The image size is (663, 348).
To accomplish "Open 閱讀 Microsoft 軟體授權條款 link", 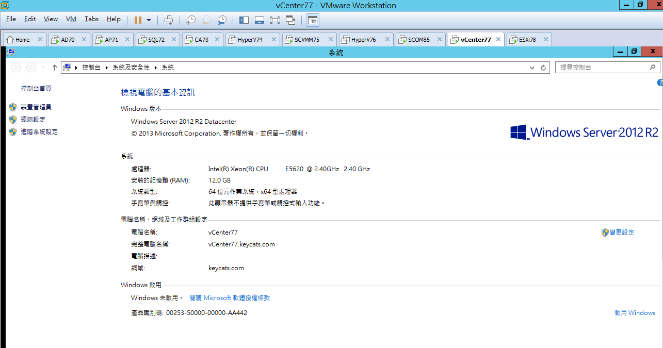I will 230,298.
